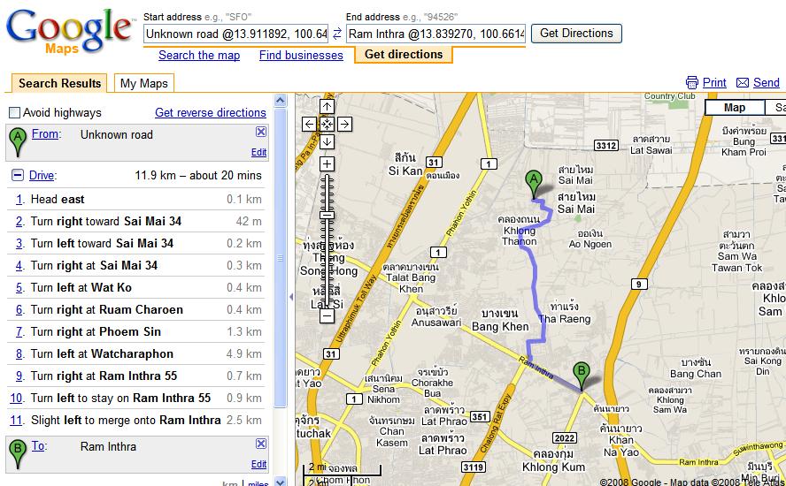Switch to the Search Results tab

click(x=59, y=83)
